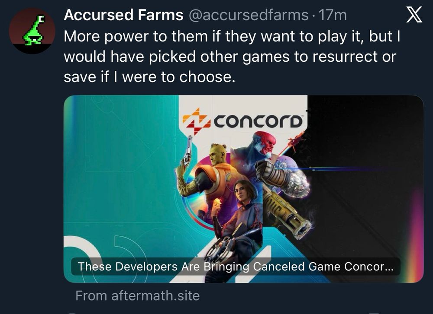Screen dimensions: 433x314
Task: Select the tweet text about resurrecting games
Action: click(231, 57)
